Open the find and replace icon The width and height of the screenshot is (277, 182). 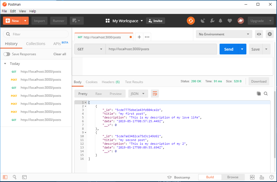pyautogui.click(x=15, y=177)
